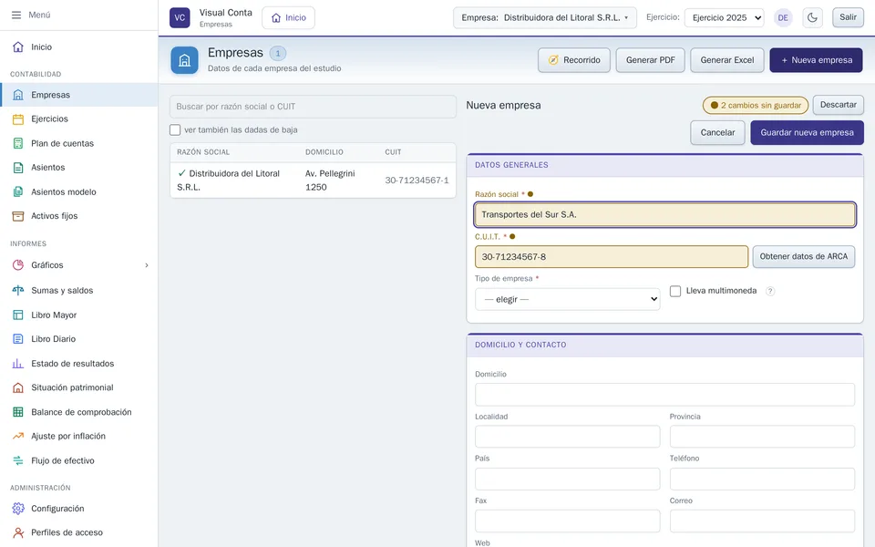The height and width of the screenshot is (547, 875).
Task: Click the Inicio house icon in sidebar
Action: point(18,46)
